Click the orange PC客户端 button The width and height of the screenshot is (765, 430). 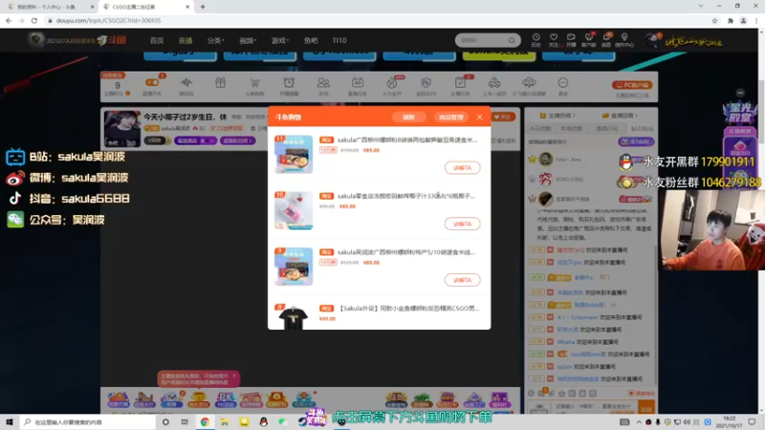(632, 85)
